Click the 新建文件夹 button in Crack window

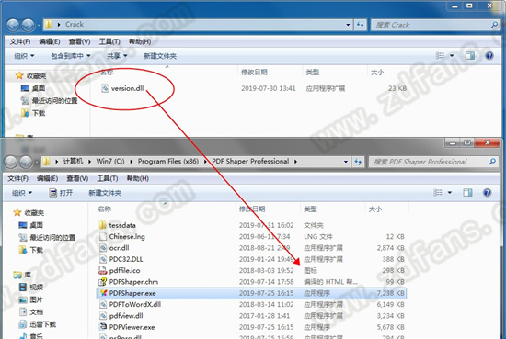click(160, 56)
